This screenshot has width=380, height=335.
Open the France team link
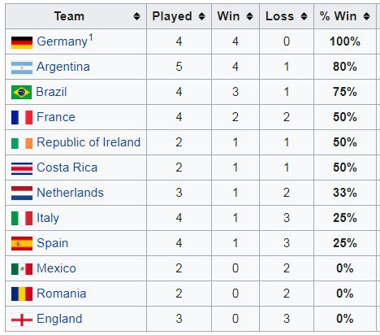click(x=56, y=117)
